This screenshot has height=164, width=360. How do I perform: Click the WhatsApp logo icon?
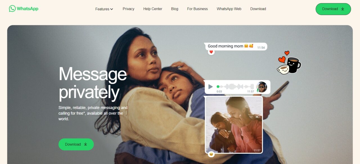pyautogui.click(x=12, y=9)
